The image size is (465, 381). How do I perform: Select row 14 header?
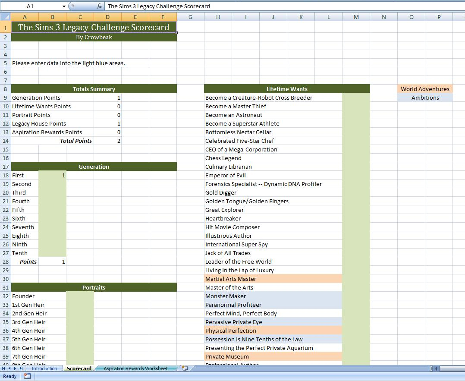(5, 141)
